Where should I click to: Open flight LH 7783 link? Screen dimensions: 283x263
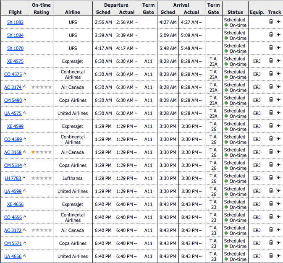(13, 178)
